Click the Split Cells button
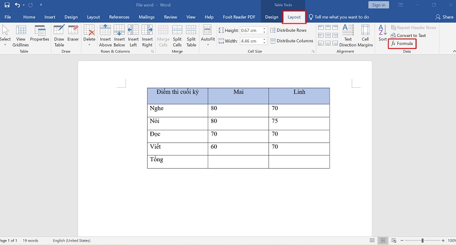This screenshot has width=456, height=245. click(x=177, y=35)
